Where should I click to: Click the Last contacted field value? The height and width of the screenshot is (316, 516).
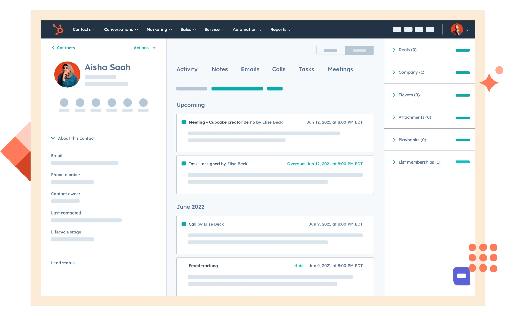click(86, 220)
